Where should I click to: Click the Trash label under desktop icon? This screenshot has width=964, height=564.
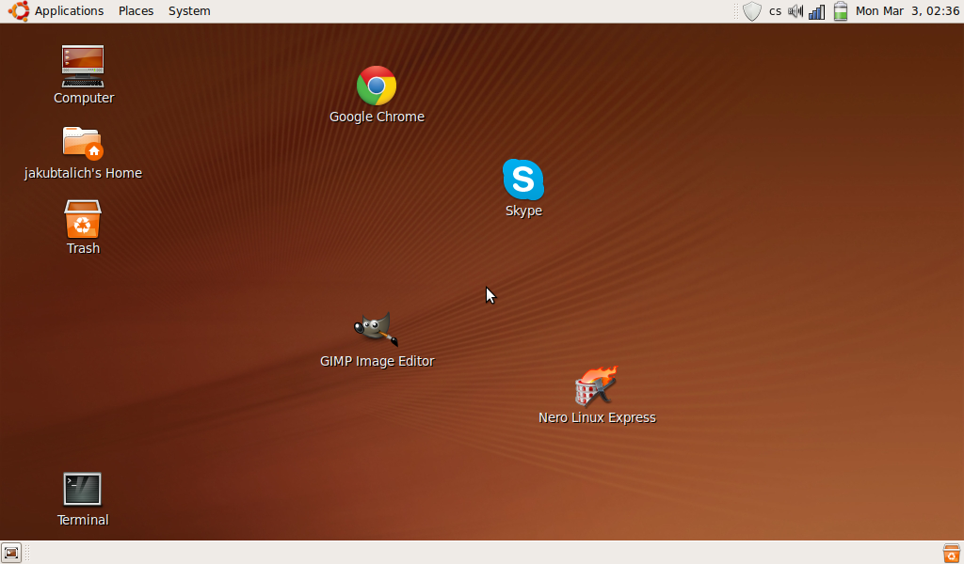click(x=83, y=248)
